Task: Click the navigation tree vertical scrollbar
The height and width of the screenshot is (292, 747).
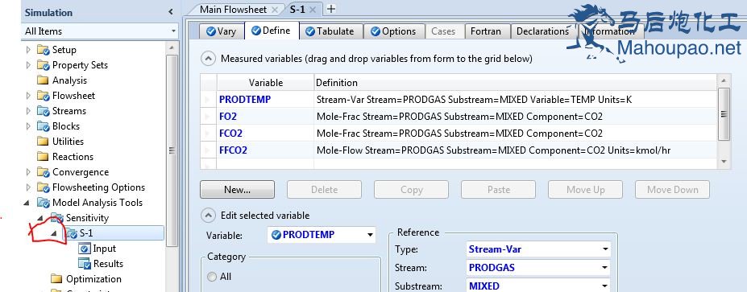Action: (x=172, y=150)
